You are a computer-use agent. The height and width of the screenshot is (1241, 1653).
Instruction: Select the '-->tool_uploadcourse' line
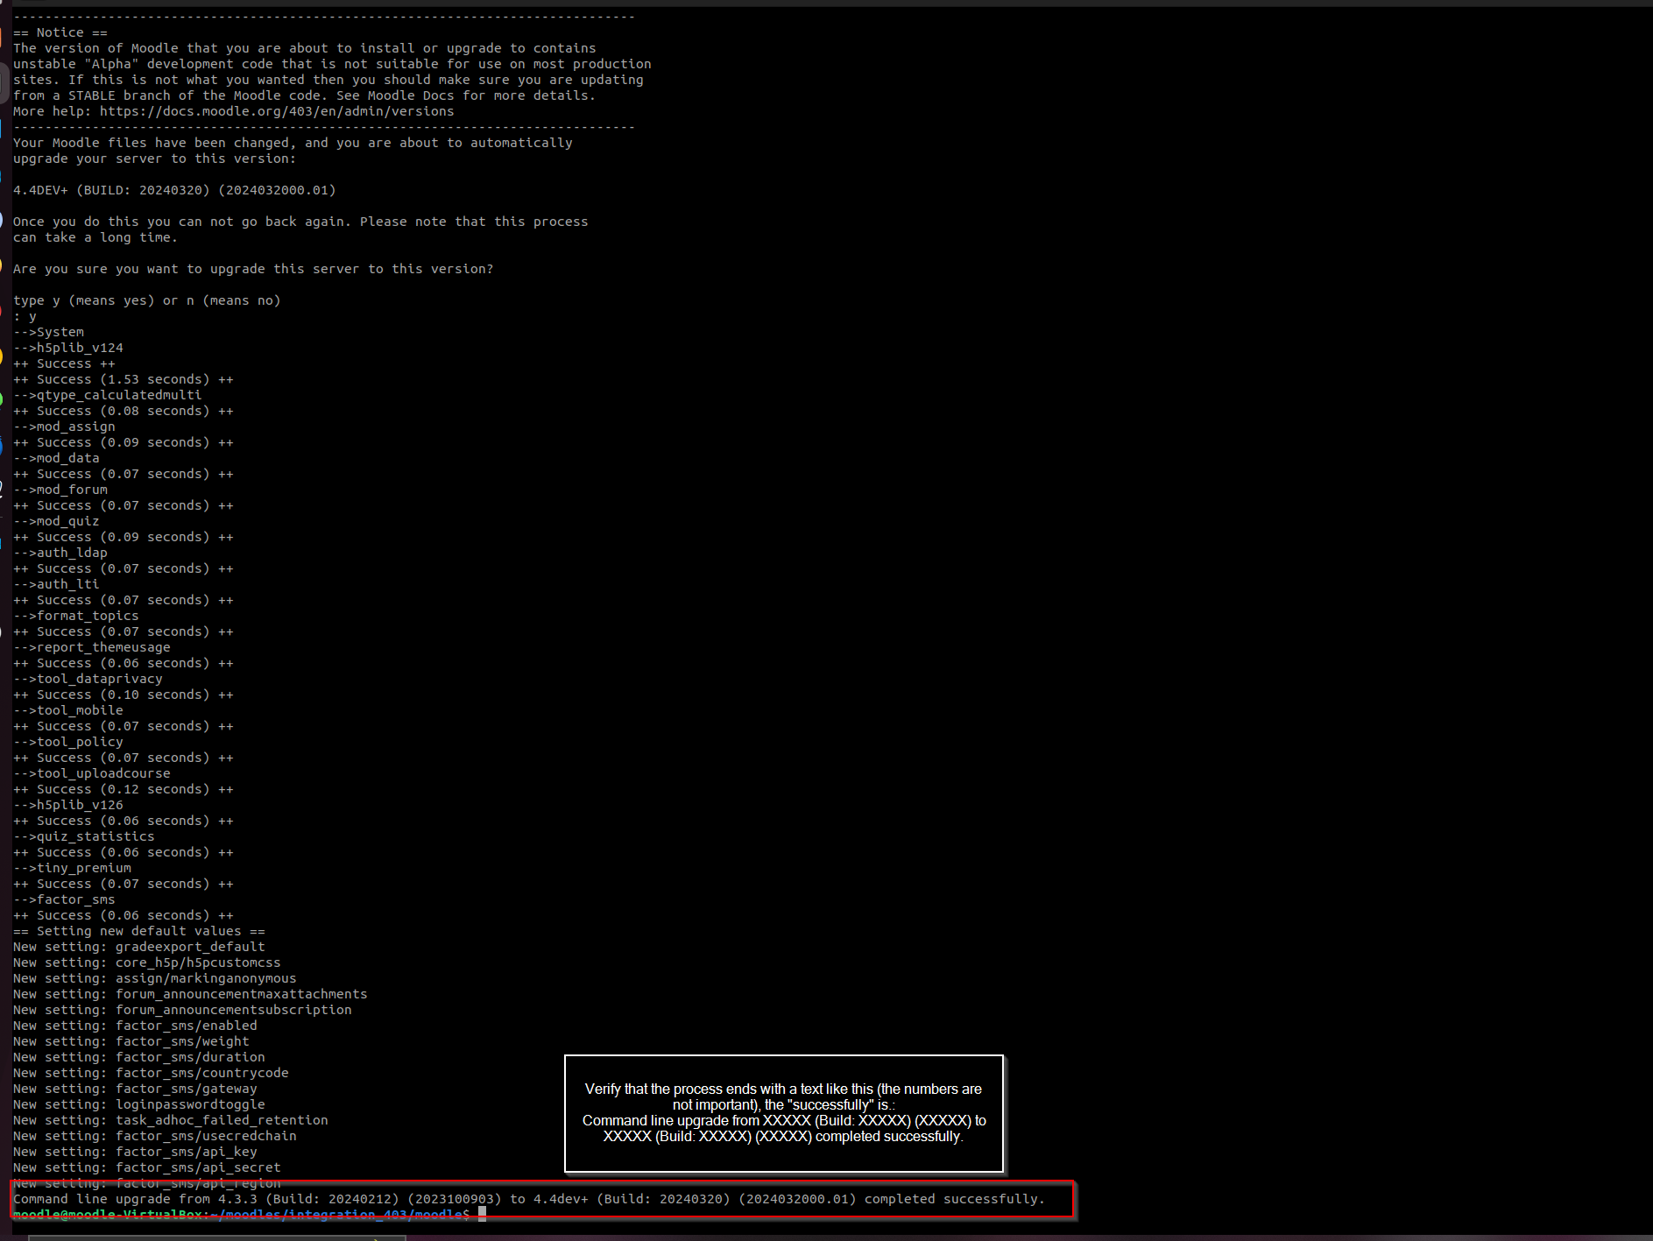click(x=92, y=773)
